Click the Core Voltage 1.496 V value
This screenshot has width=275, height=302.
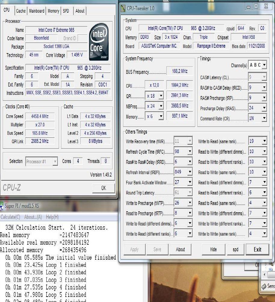coord(77,55)
